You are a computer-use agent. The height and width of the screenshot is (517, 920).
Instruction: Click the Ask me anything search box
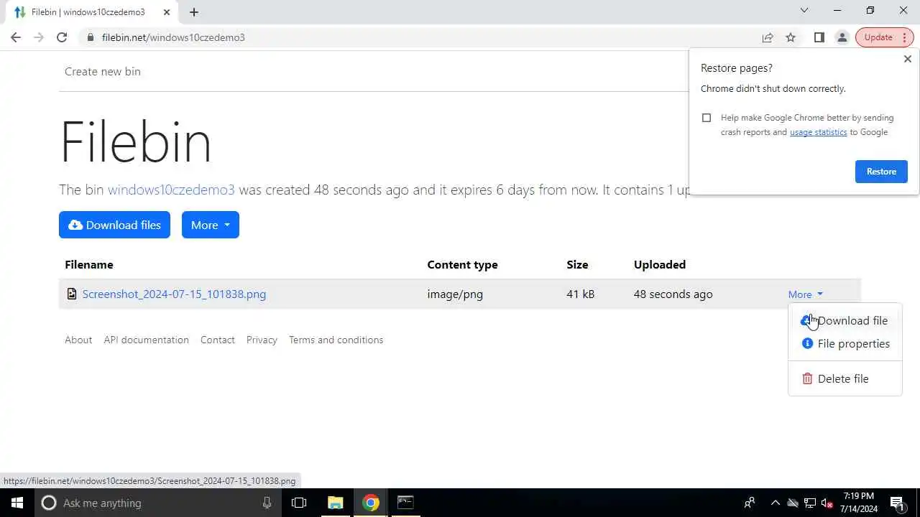pyautogui.click(x=158, y=503)
